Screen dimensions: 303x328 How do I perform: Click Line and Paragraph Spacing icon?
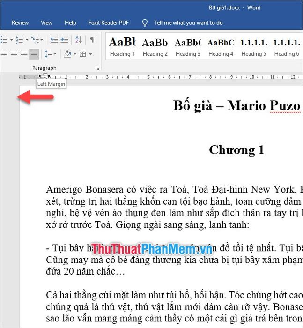pos(48,54)
